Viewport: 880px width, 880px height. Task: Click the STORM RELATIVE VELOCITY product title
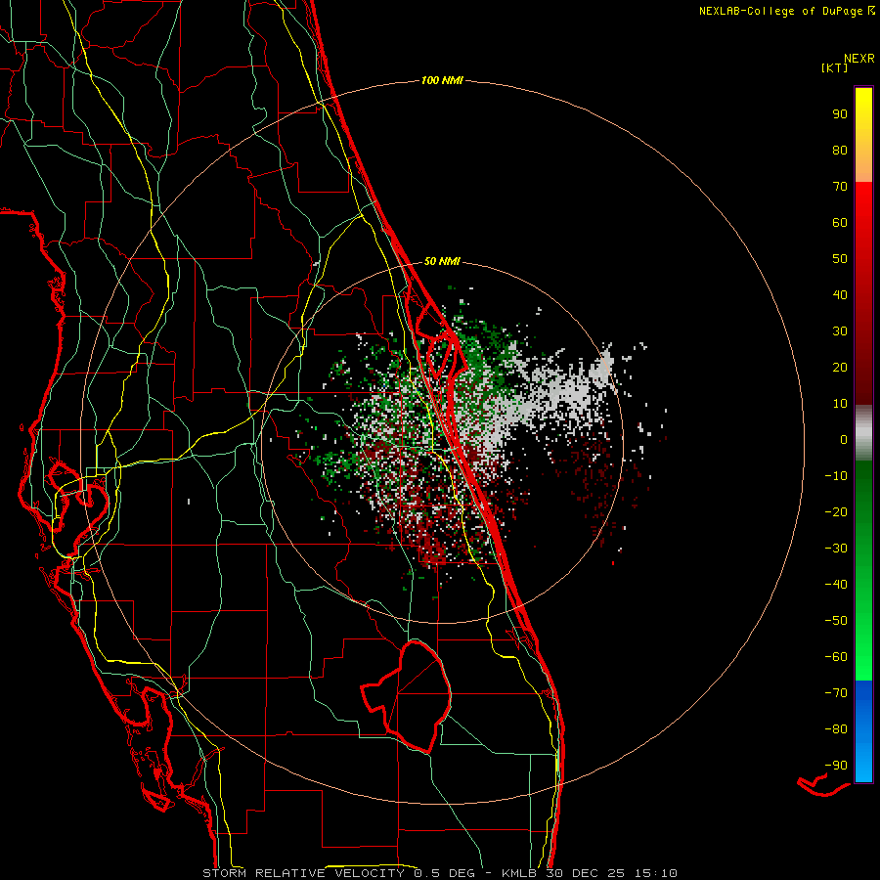pos(303,873)
